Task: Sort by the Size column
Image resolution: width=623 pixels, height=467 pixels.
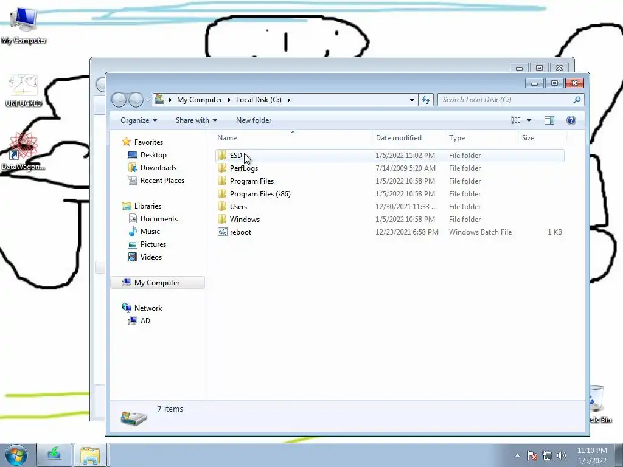Action: point(543,138)
